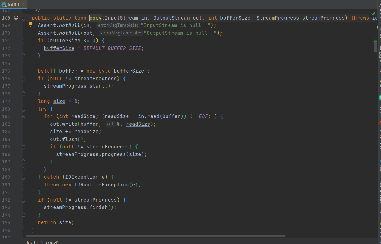
Task: Click the EOF constant on line 181
Action: [x=203, y=116]
